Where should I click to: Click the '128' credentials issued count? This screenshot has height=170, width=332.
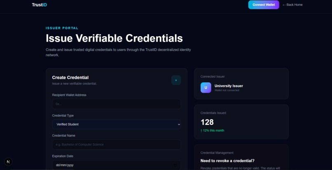207,122
